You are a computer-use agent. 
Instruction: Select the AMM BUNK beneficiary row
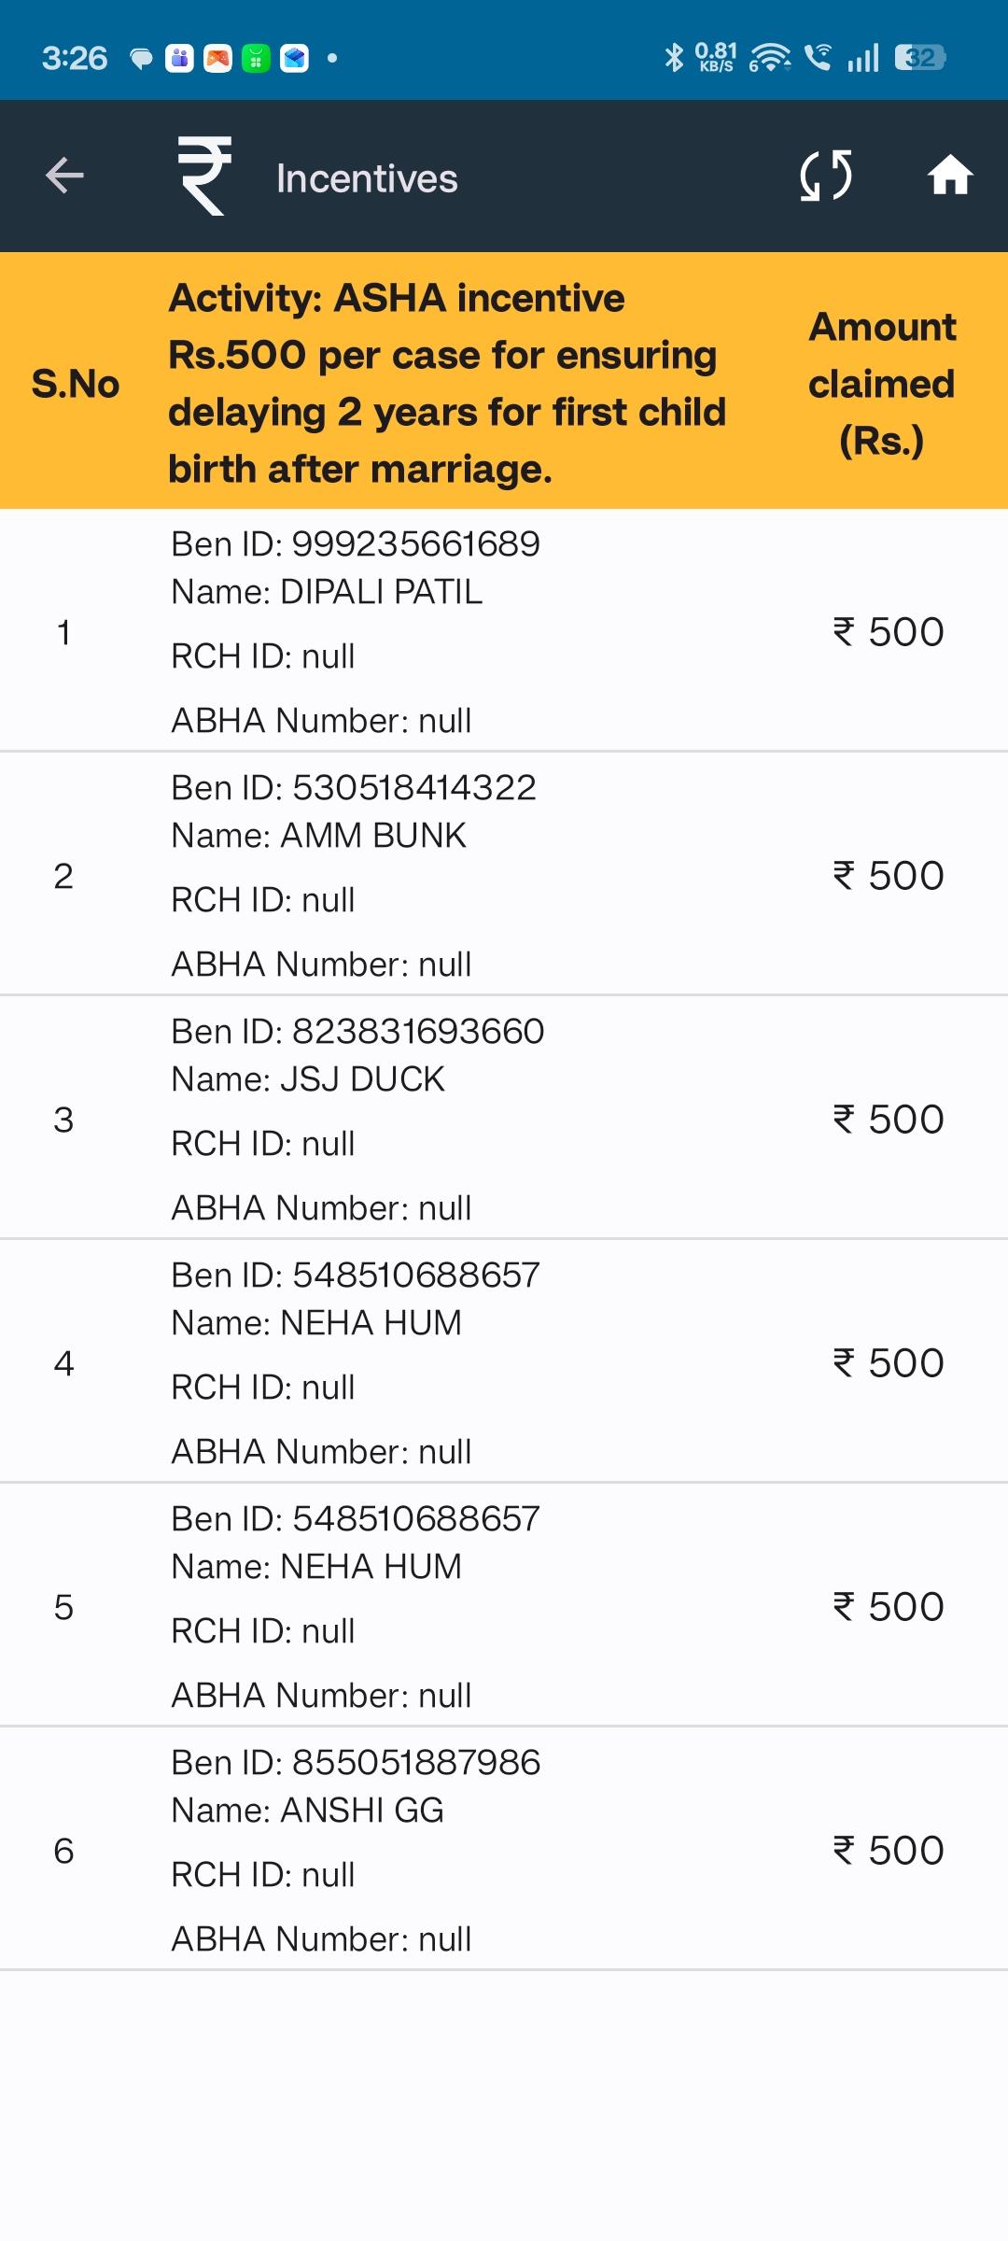(x=504, y=875)
